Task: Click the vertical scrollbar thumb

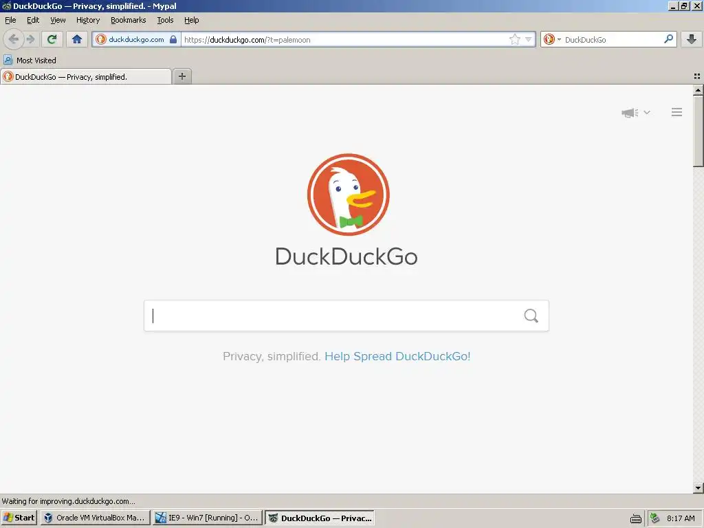Action: tap(698, 131)
